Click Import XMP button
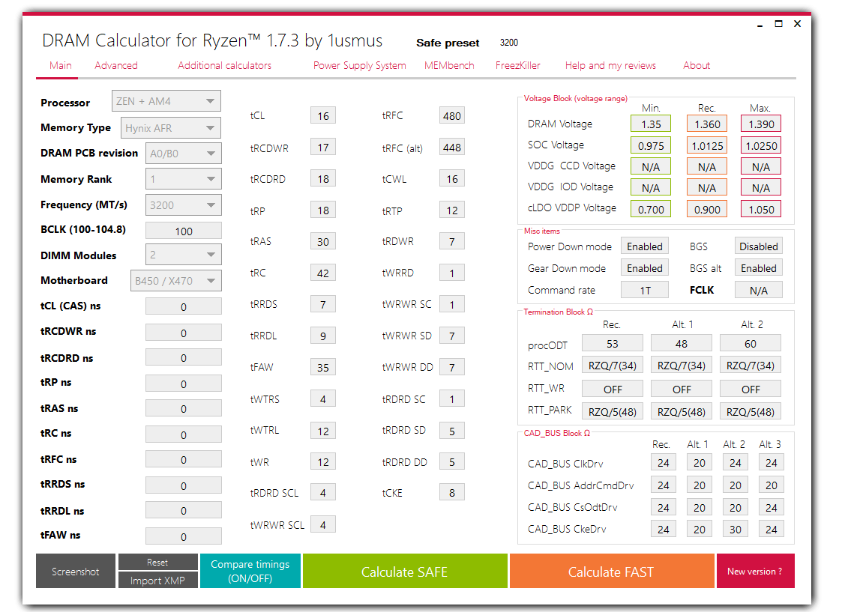The height and width of the screenshot is (612, 857). point(157,581)
